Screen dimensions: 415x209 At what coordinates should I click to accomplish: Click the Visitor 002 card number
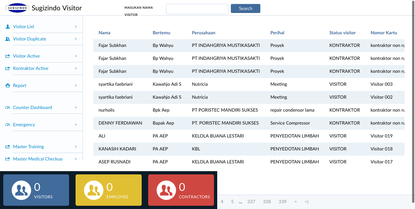coord(382,97)
